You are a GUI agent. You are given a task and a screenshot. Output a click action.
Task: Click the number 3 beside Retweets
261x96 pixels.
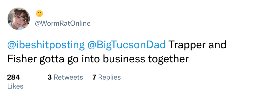[49, 77]
